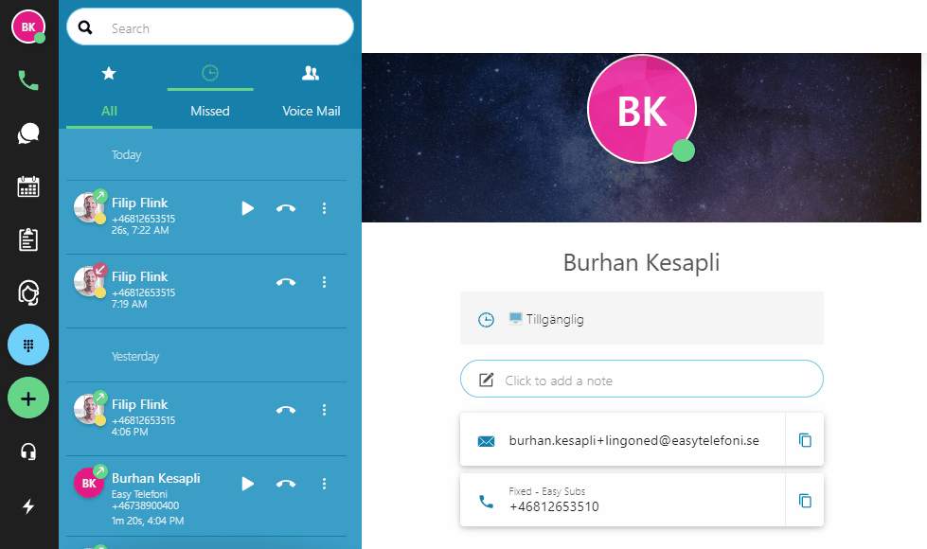Click the email burhan.kesapli+lingoned@easytelefoni.se
Screen dimensions: 927x549
pos(633,440)
